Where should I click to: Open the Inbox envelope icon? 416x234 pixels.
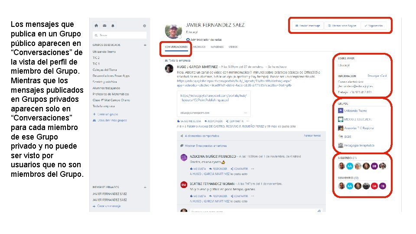click(x=104, y=26)
